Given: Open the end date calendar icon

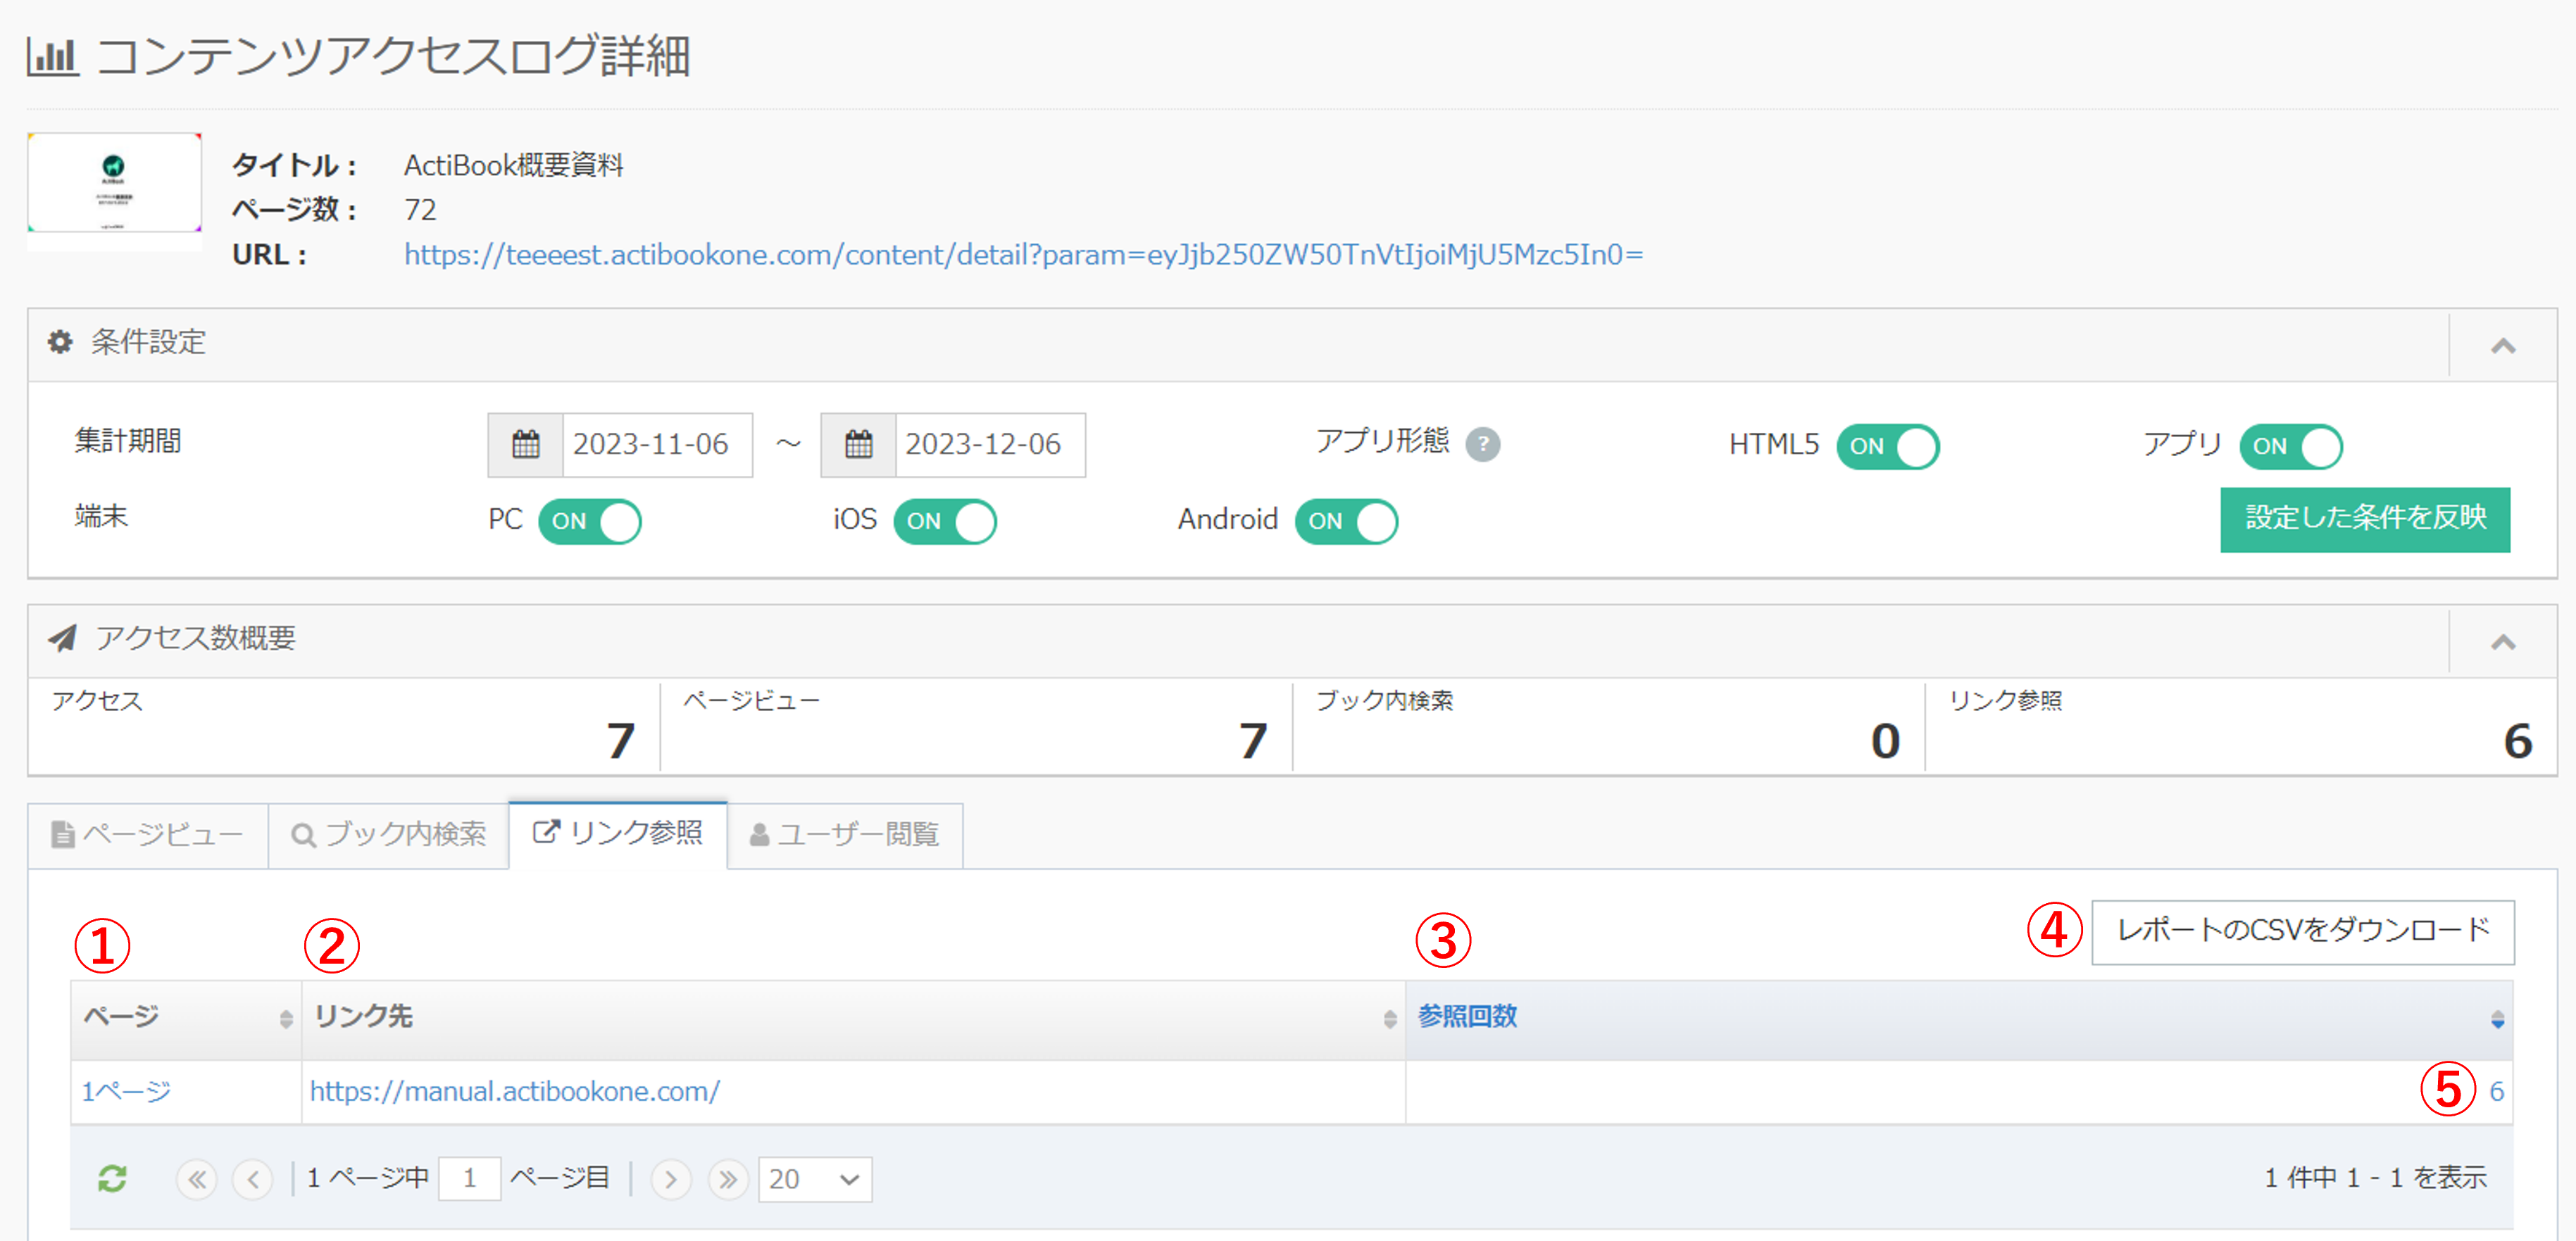Looking at the screenshot, I should pyautogui.click(x=858, y=445).
